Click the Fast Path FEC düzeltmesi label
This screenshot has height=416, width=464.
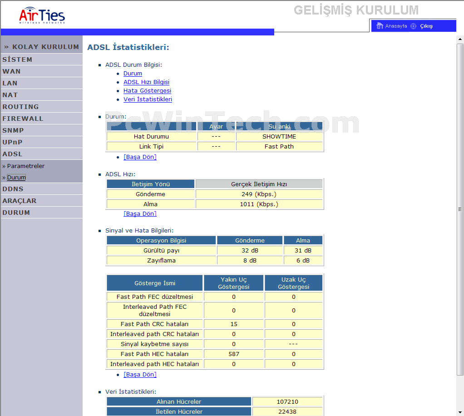(x=154, y=297)
